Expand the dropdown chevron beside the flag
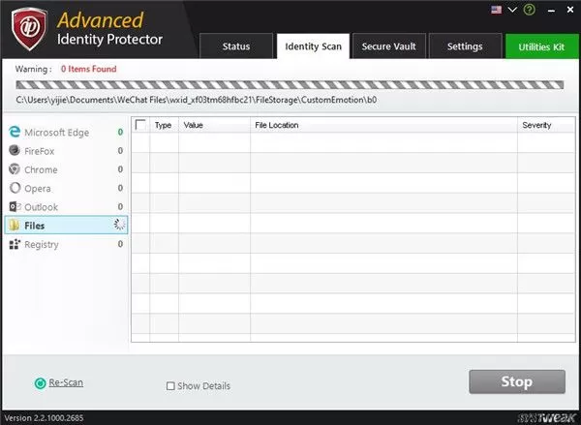This screenshot has width=581, height=425. [512, 10]
